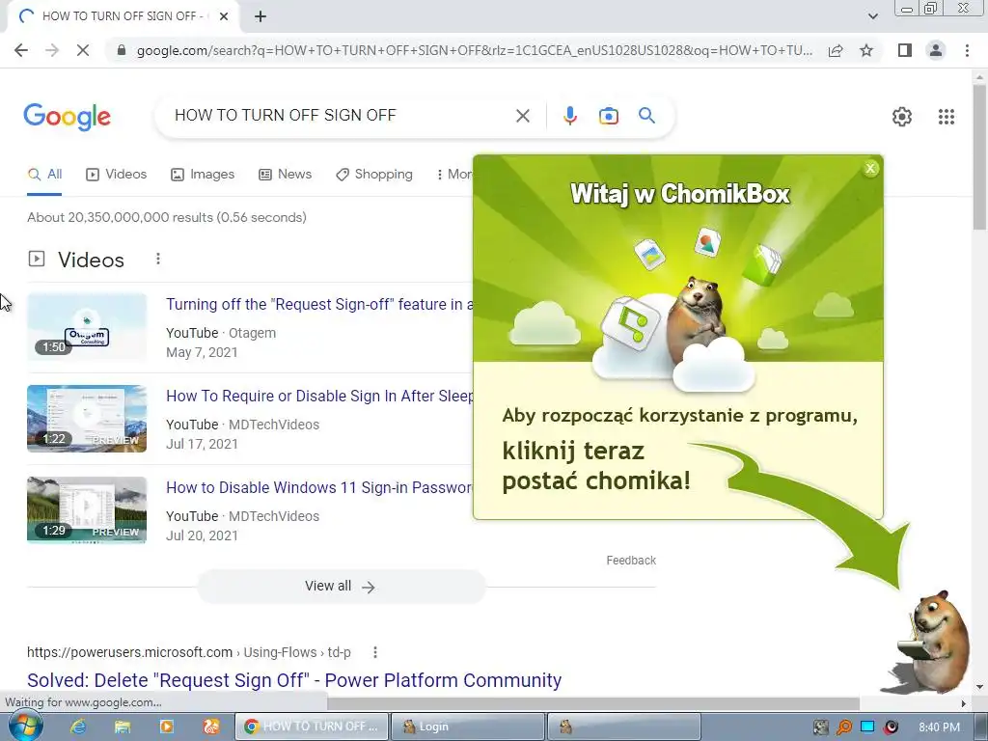
Task: Open powerusers.microsoft.com result options menu
Action: [375, 652]
